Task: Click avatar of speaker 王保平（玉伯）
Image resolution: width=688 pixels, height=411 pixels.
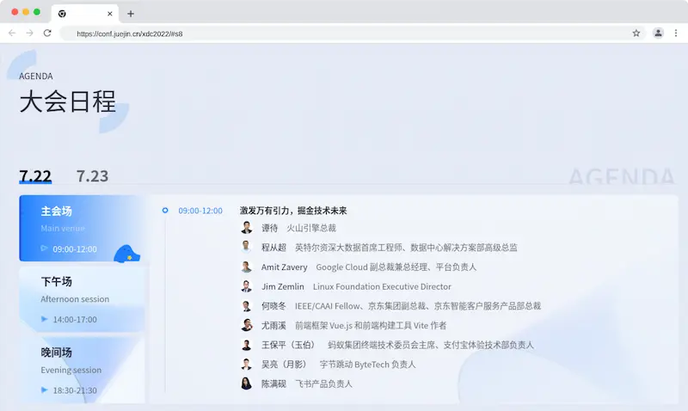Action: point(247,345)
